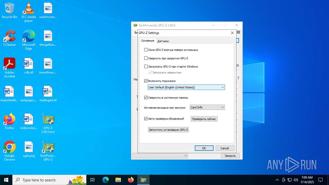Enable 'Загружать GPU-Z при старте Windows' checkbox
This screenshot has width=329, height=185.
click(146, 67)
